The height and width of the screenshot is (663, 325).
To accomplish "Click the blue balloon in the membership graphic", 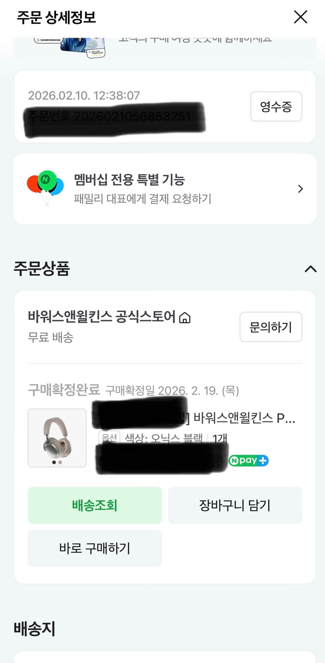I will [x=58, y=186].
